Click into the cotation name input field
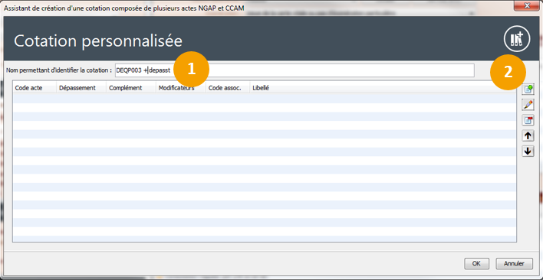 (x=295, y=70)
